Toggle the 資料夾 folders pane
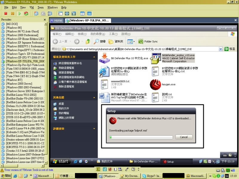This screenshot has height=179, width=239. point(116,41)
